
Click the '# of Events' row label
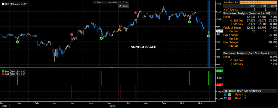click(x=231, y=9)
